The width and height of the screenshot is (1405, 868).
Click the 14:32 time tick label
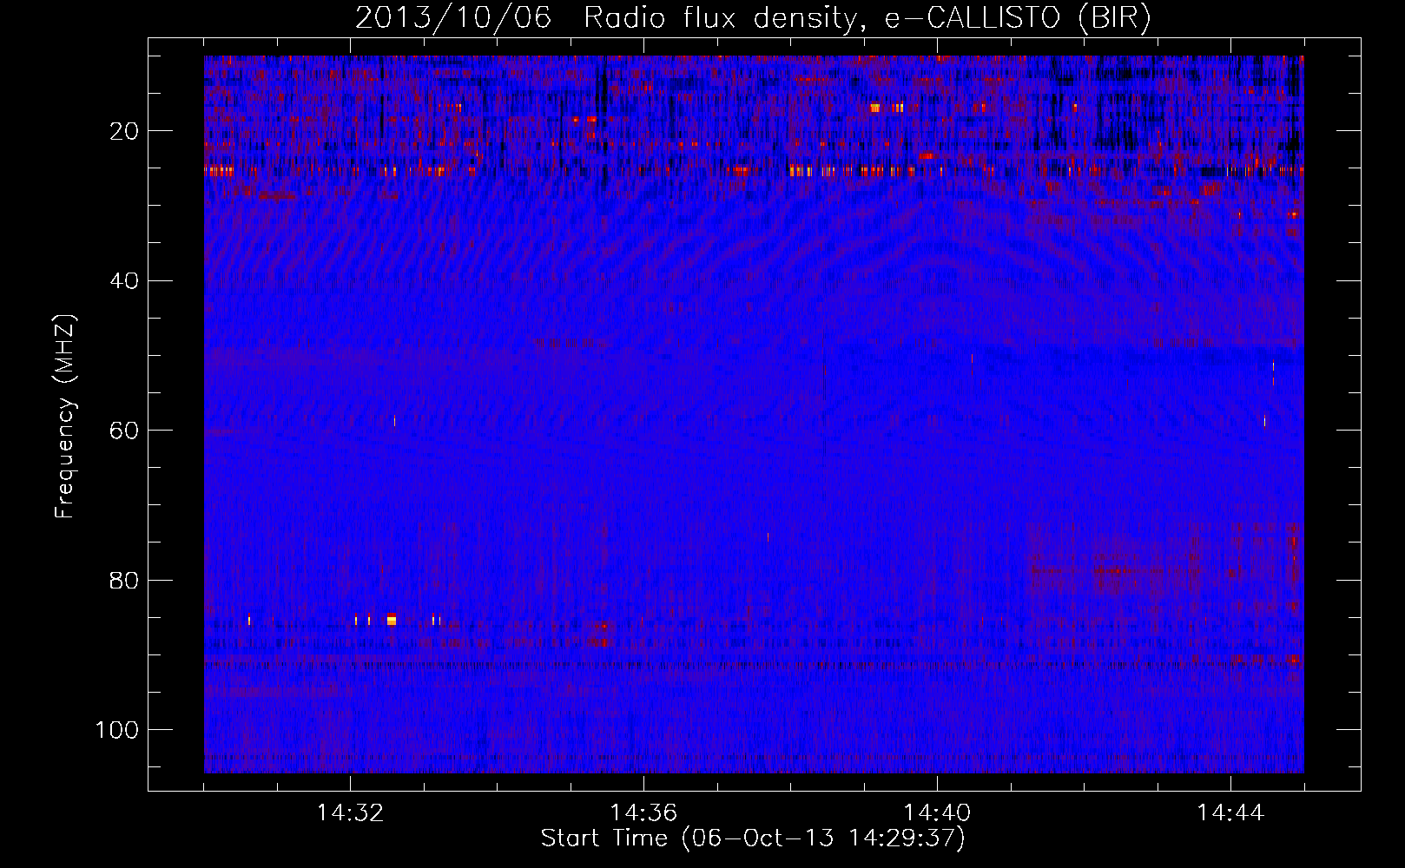point(350,813)
